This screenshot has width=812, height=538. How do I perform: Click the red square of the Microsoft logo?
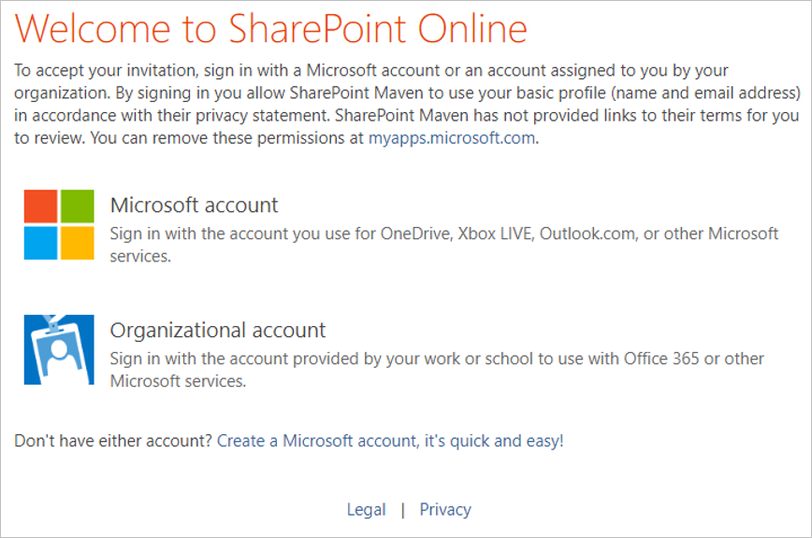[x=40, y=206]
